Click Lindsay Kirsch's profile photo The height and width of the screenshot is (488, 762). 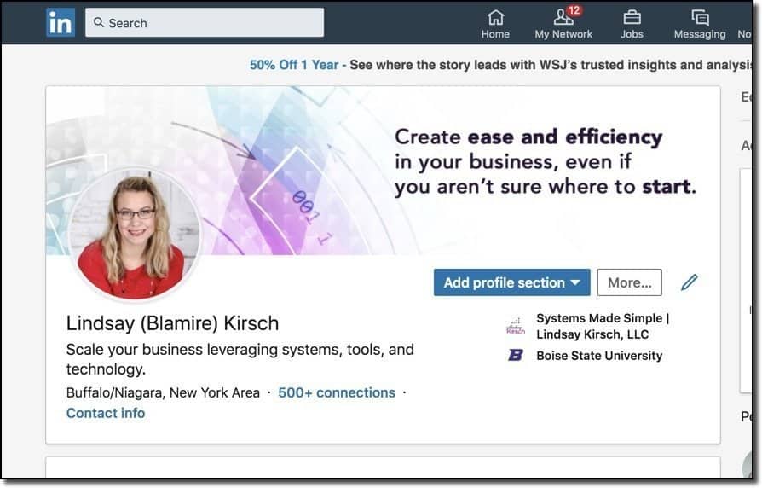click(136, 235)
